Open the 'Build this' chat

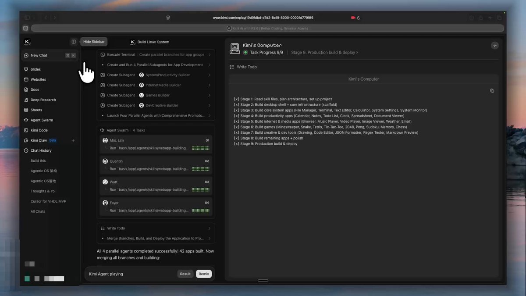[38, 160]
